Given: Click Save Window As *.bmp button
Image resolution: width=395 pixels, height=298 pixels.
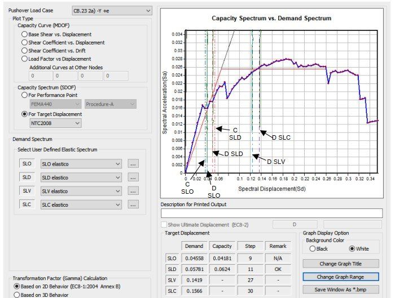Looking at the screenshot, I should [x=341, y=290].
